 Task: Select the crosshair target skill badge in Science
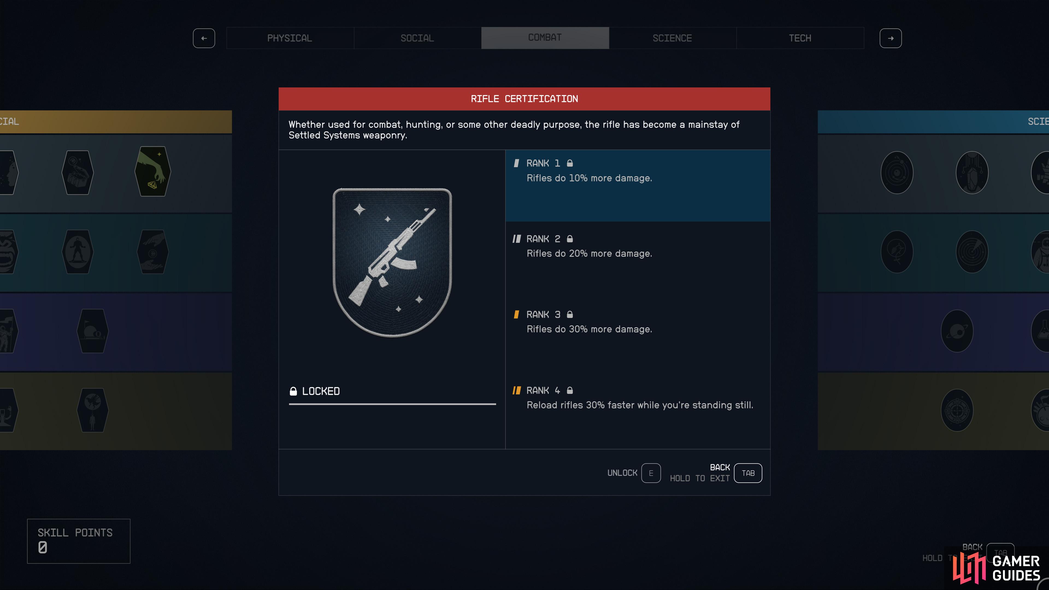click(x=957, y=410)
